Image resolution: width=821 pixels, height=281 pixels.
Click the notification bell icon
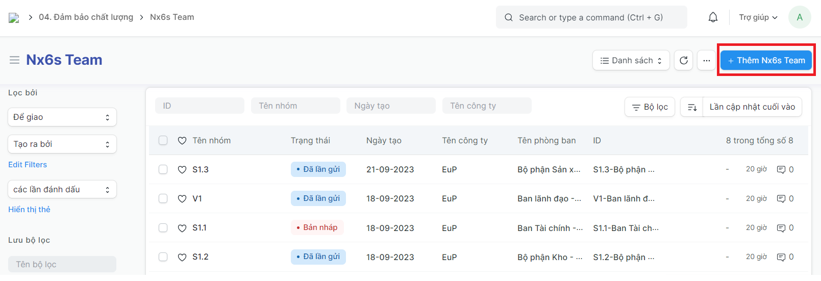[713, 17]
